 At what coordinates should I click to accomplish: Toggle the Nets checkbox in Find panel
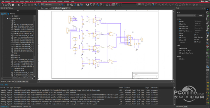click(179, 33)
